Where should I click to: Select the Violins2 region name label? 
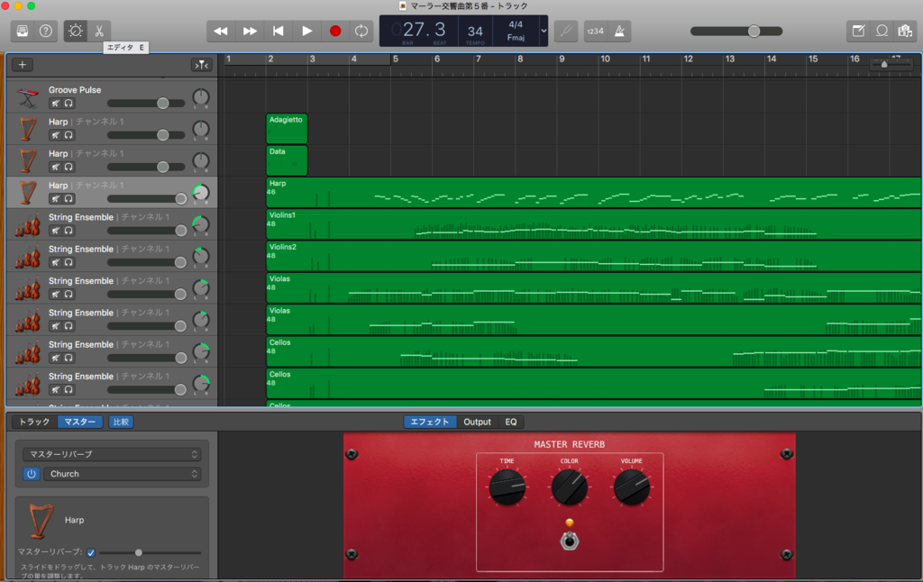282,247
